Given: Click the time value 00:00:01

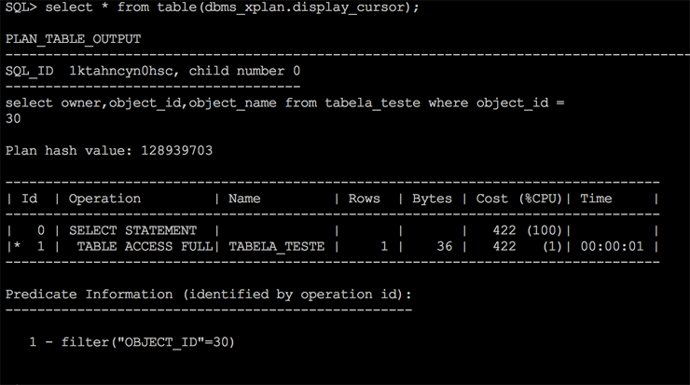Looking at the screenshot, I should [x=612, y=246].
